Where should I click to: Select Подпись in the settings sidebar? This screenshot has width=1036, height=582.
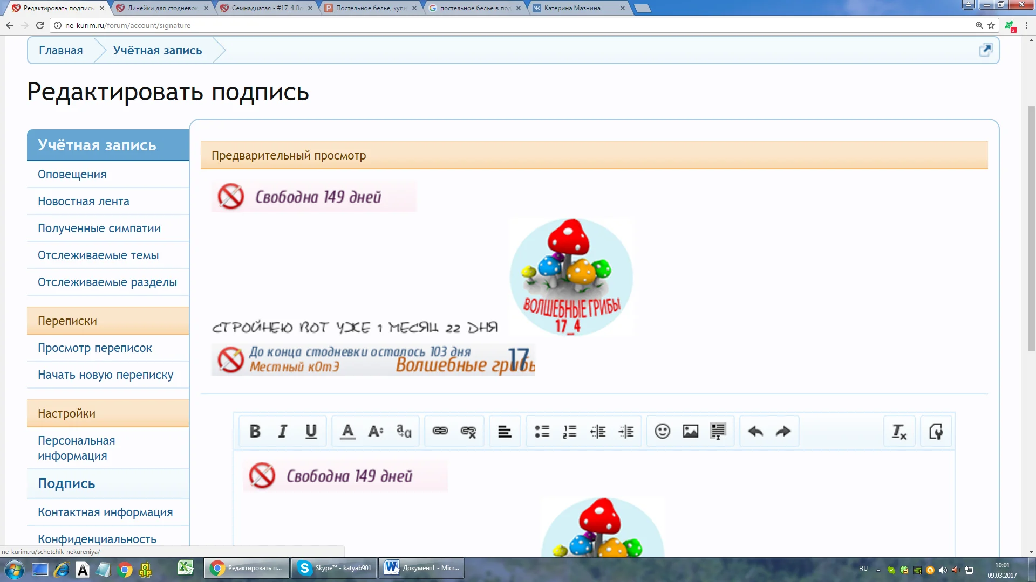pos(66,483)
